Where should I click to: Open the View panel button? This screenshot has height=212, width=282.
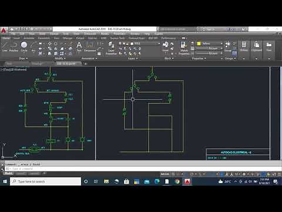point(269,47)
